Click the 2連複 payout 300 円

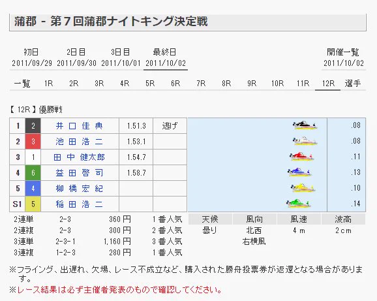point(120,230)
